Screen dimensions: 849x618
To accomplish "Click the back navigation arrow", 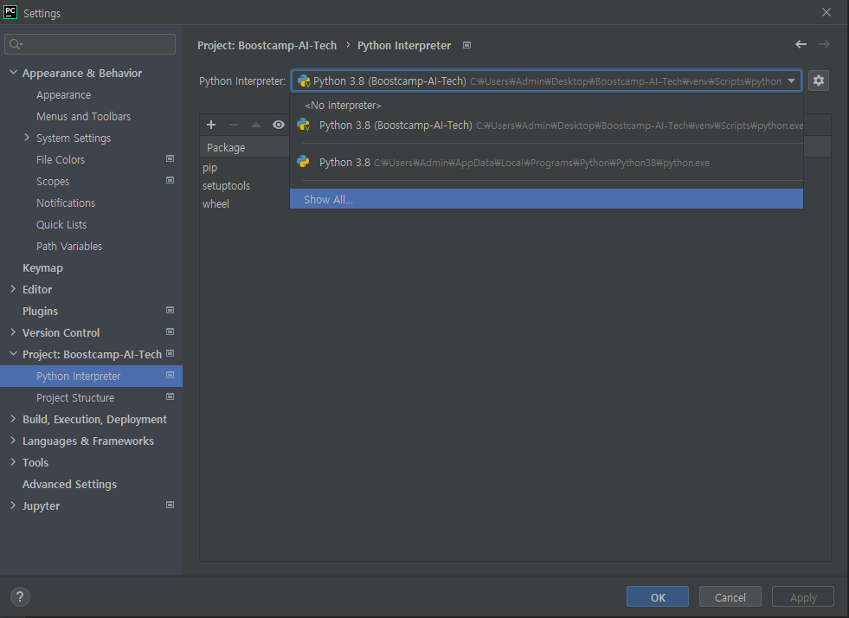I will point(801,44).
